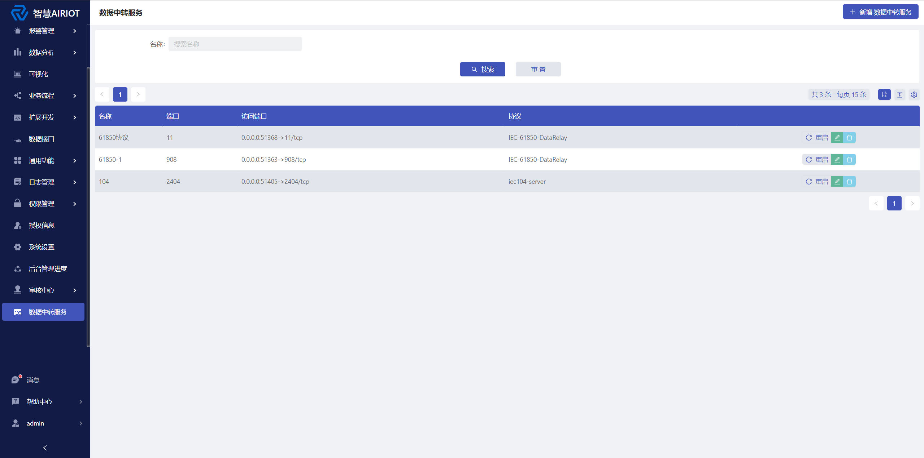Image resolution: width=924 pixels, height=458 pixels.
Task: Open the table column settings gear
Action: coord(914,94)
